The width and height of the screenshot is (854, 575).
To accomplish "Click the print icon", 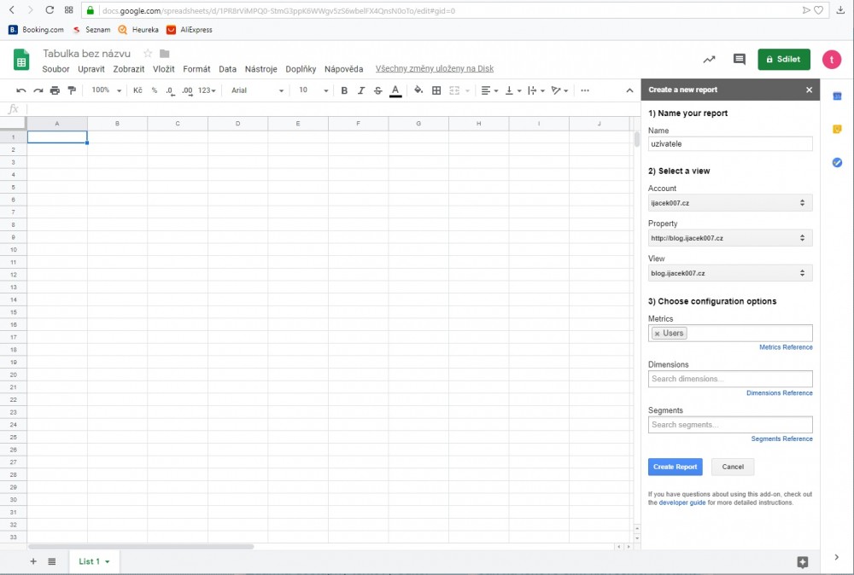I will click(x=55, y=90).
